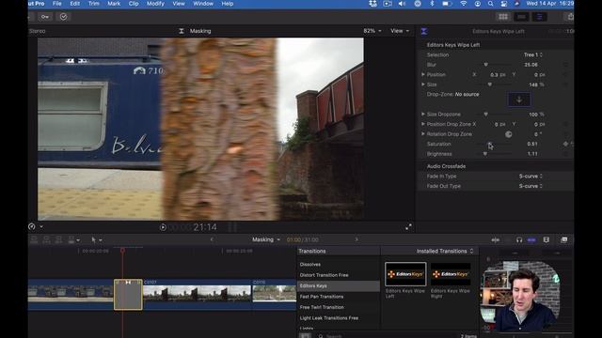The height and width of the screenshot is (338, 602).
Task: Toggle skimming in the timeline
Action: [x=496, y=240]
